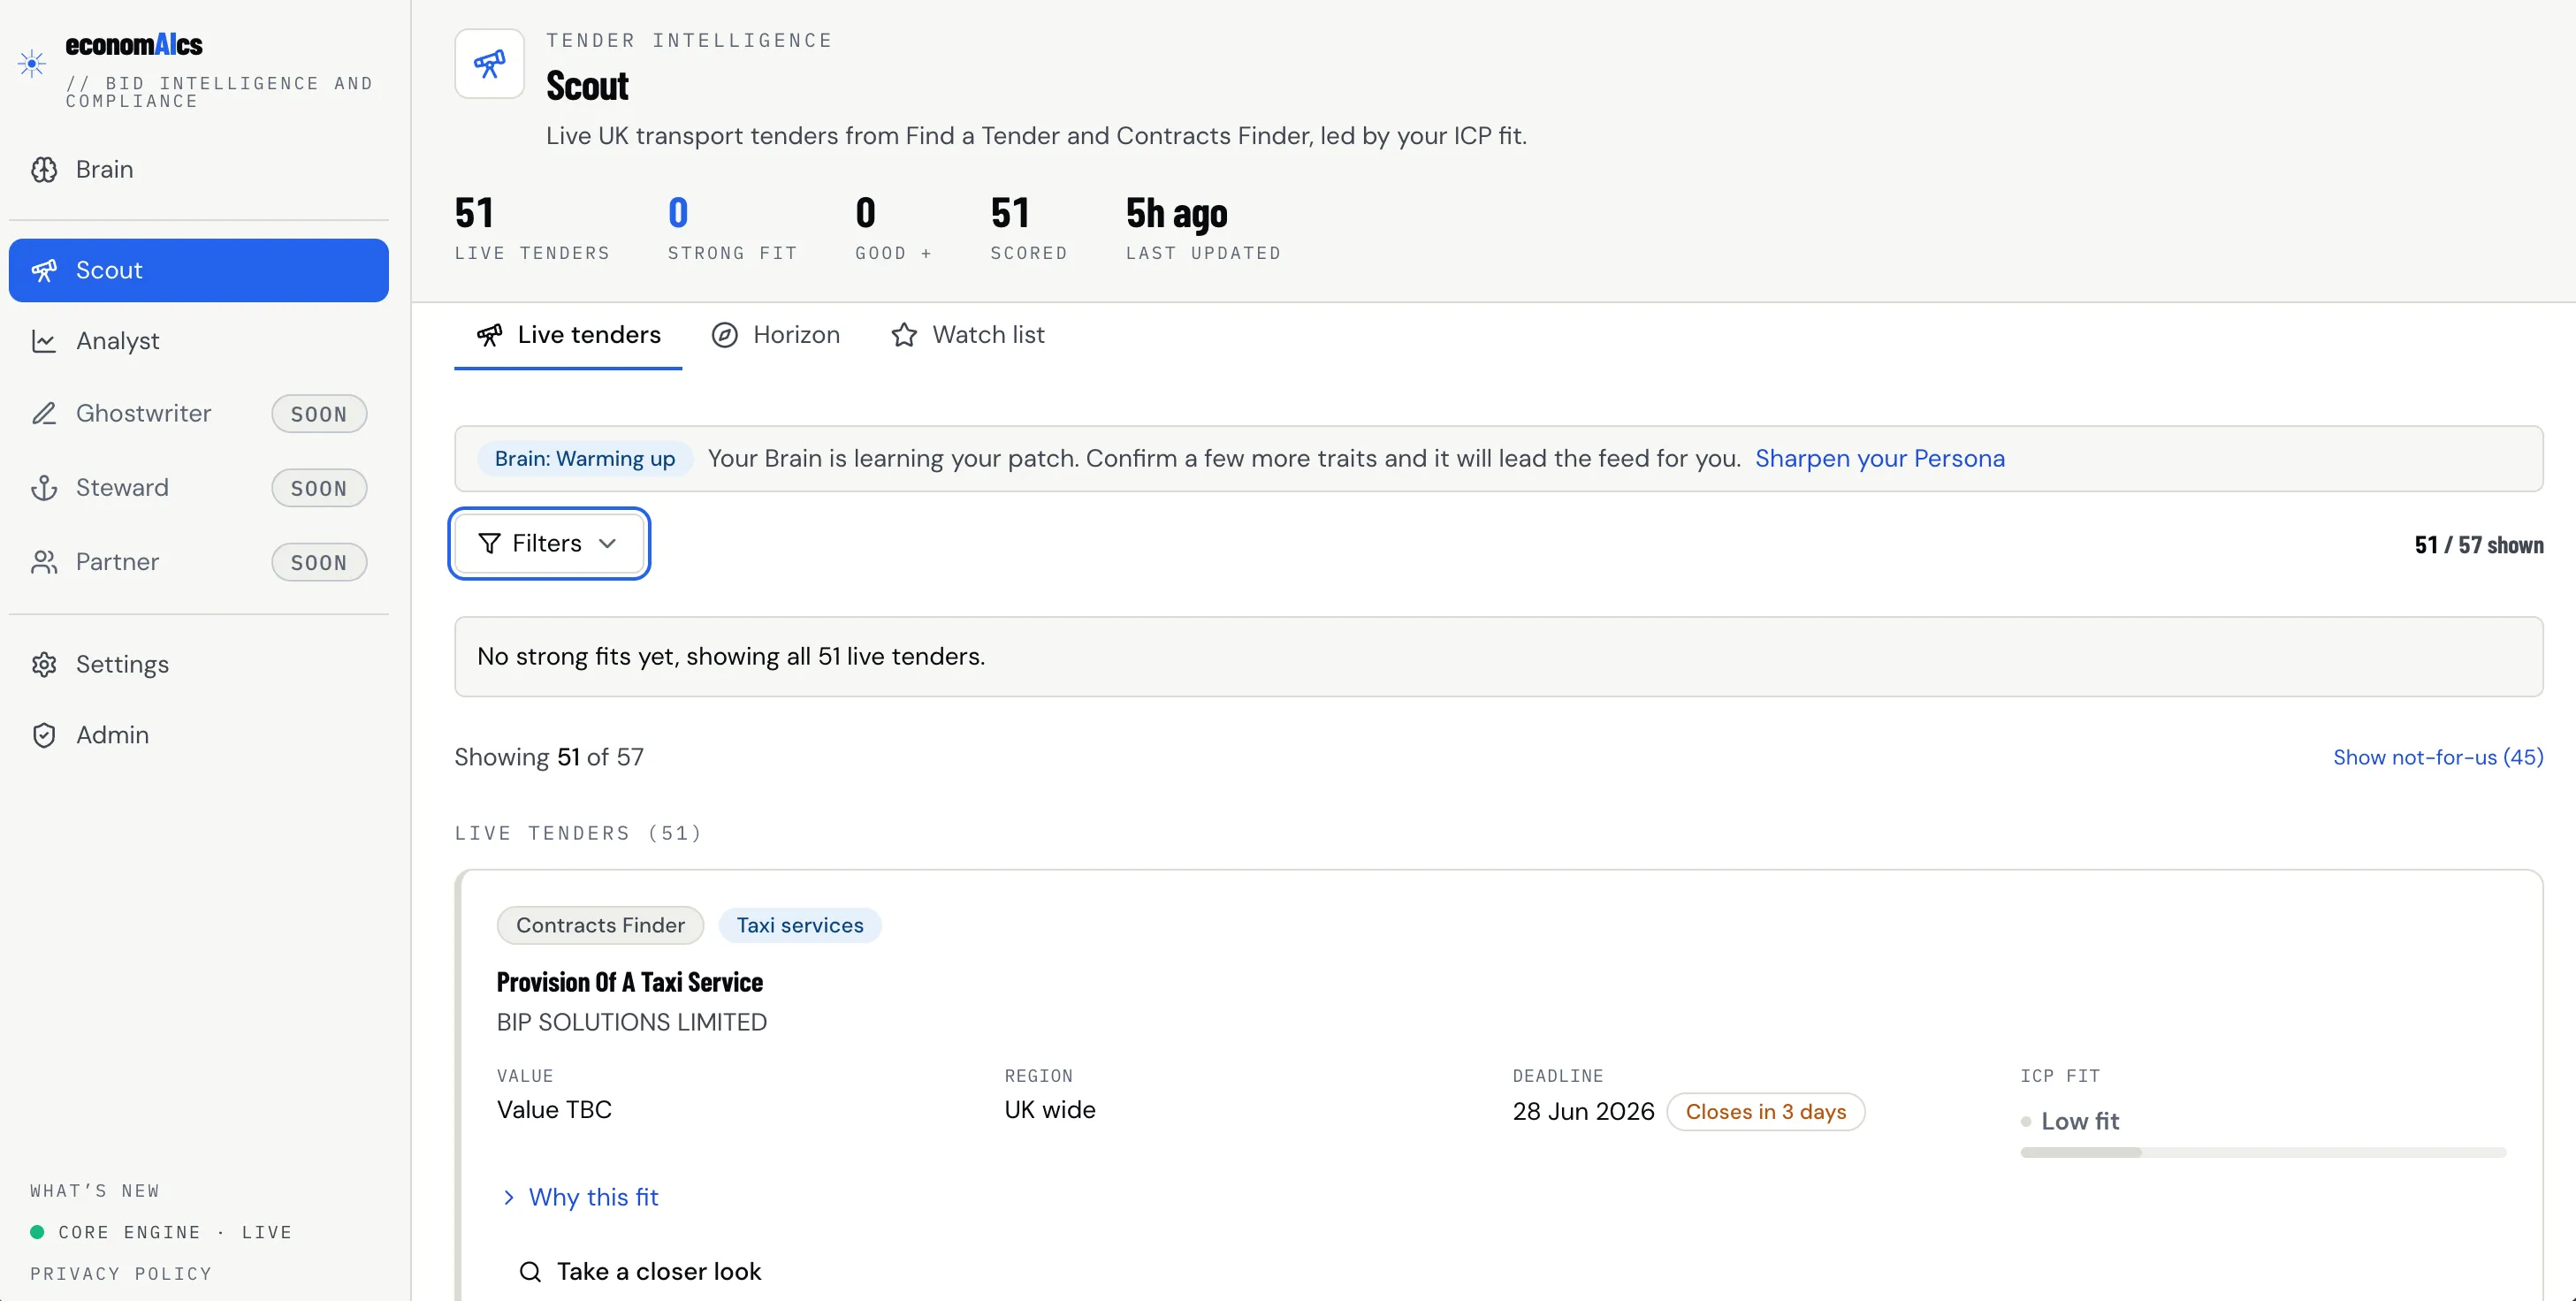Open the Brain page from sidebar
Viewport: 2576px width, 1301px height.
[199, 170]
